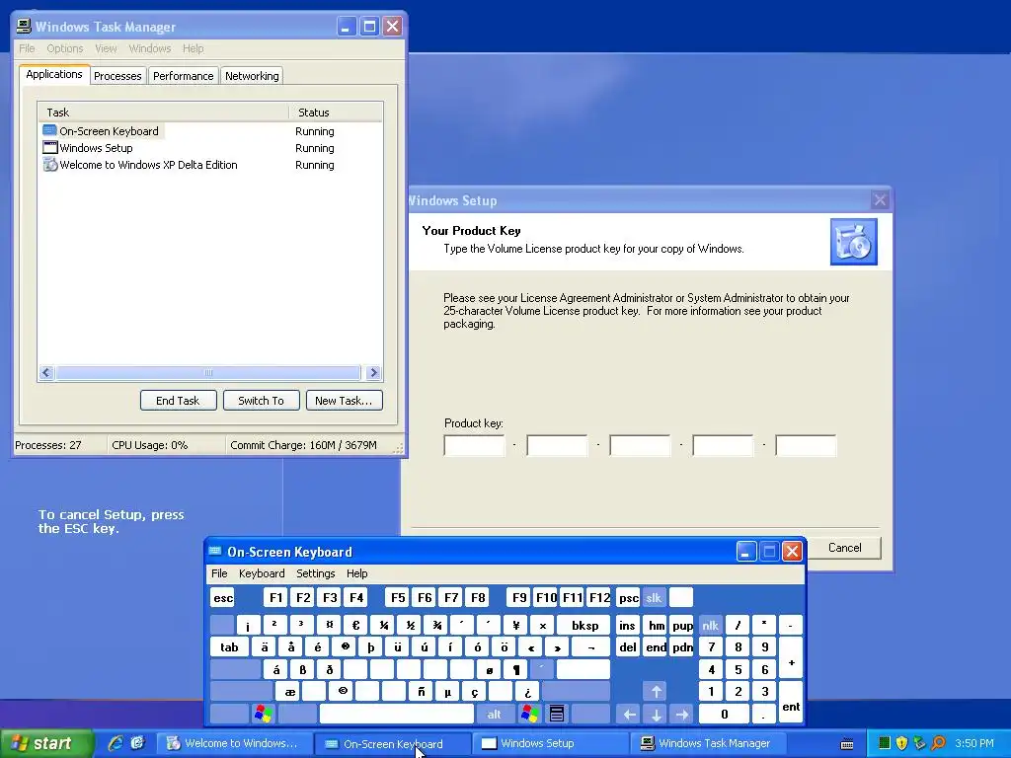Click the euro sign key on the keyboard

click(355, 625)
